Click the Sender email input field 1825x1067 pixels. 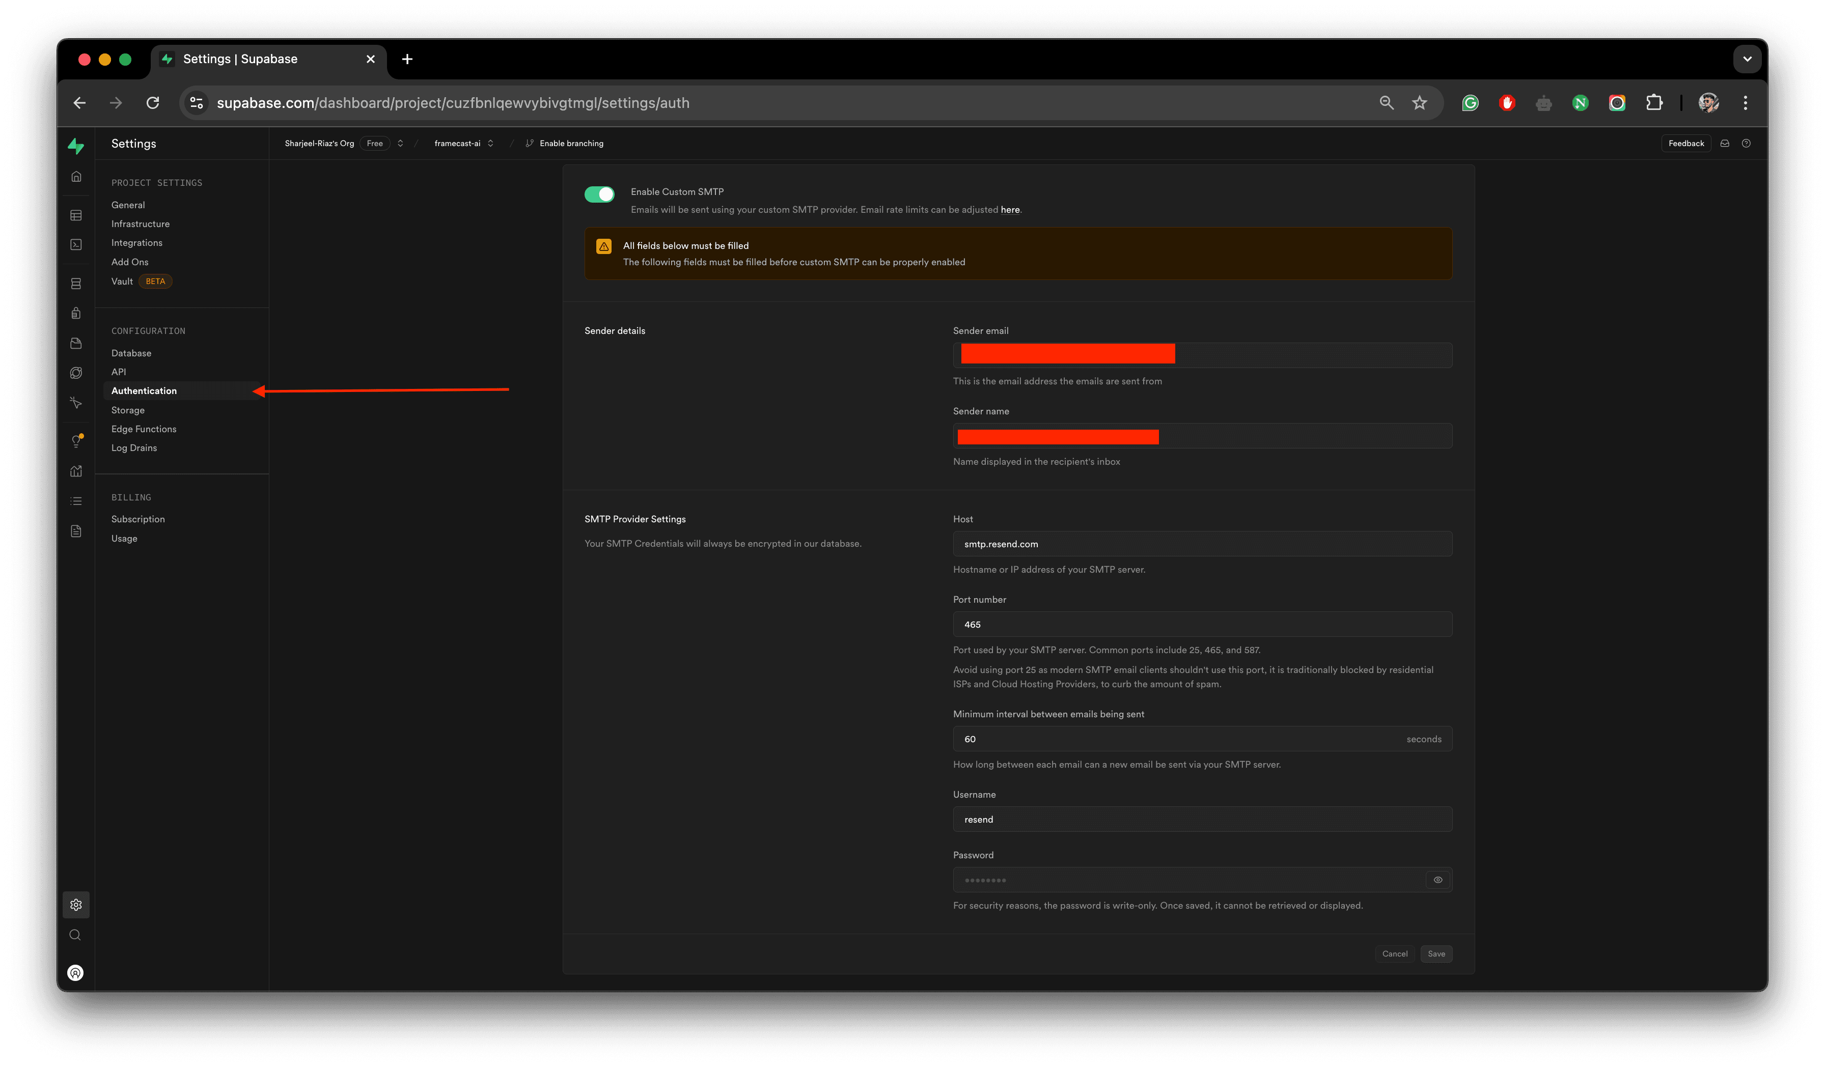coord(1203,353)
